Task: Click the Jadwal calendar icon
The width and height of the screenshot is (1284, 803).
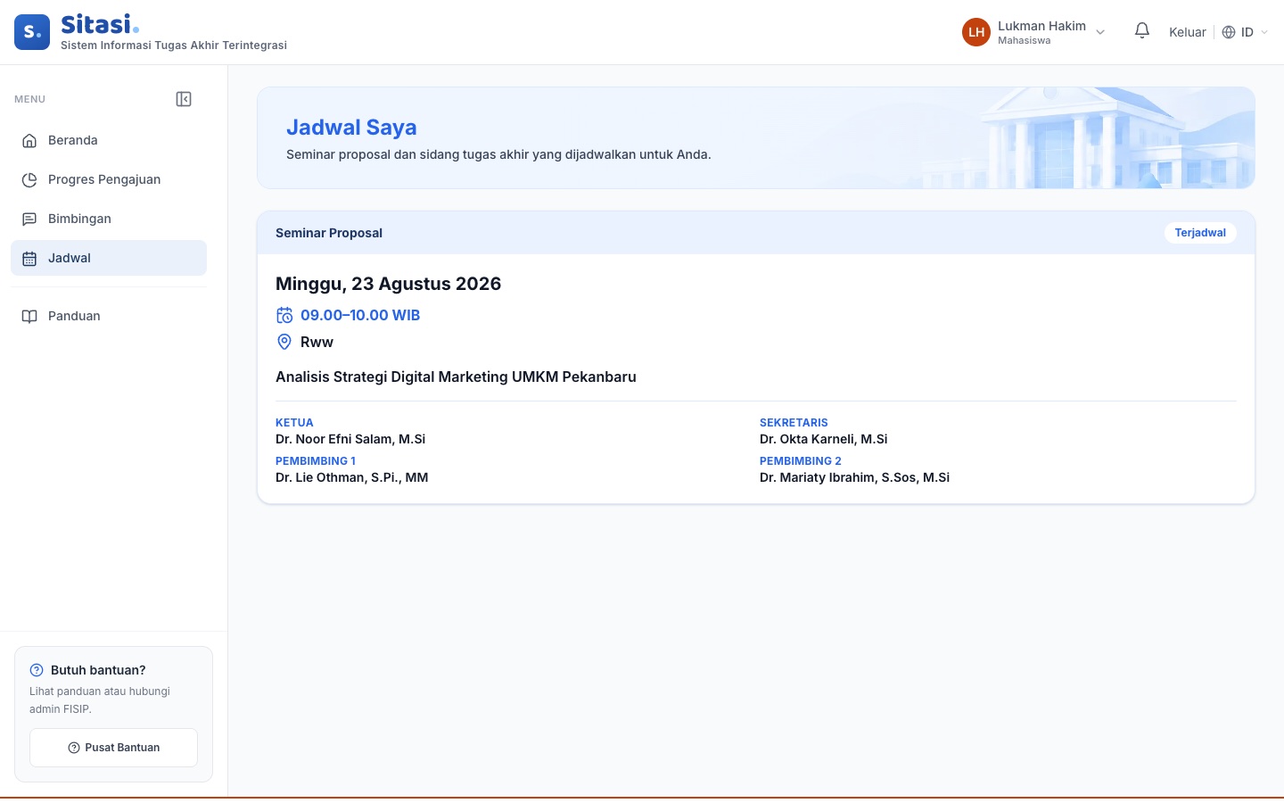Action: tap(29, 258)
